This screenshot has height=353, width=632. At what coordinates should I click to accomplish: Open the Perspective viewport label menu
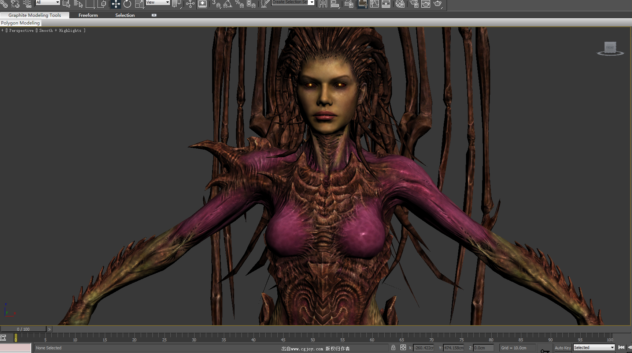tap(21, 30)
